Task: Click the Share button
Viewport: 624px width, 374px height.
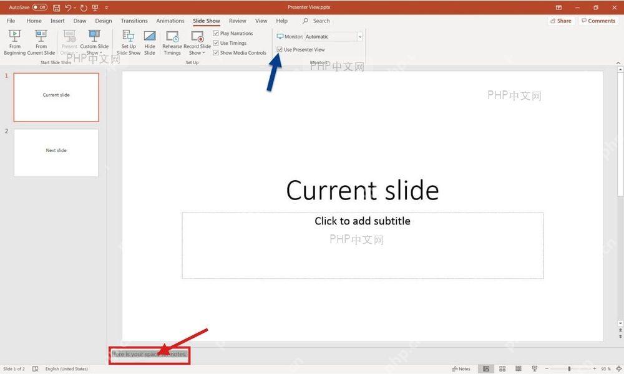Action: pos(561,21)
